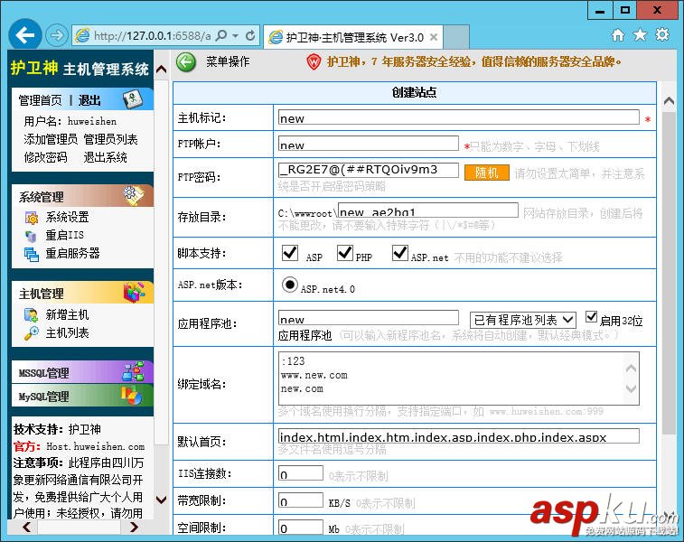Expand the MSSQL管理 section
Screen dimensions: 684x542
82,372
